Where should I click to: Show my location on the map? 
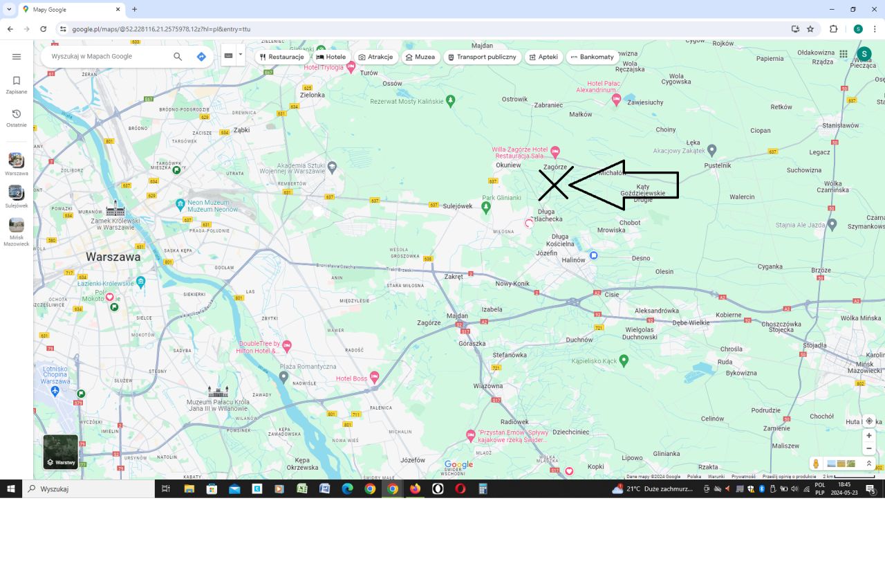(869, 421)
